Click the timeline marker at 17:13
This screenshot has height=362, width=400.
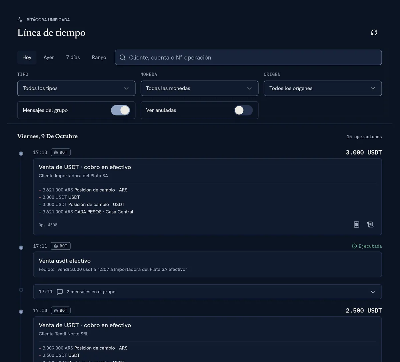pyautogui.click(x=21, y=154)
